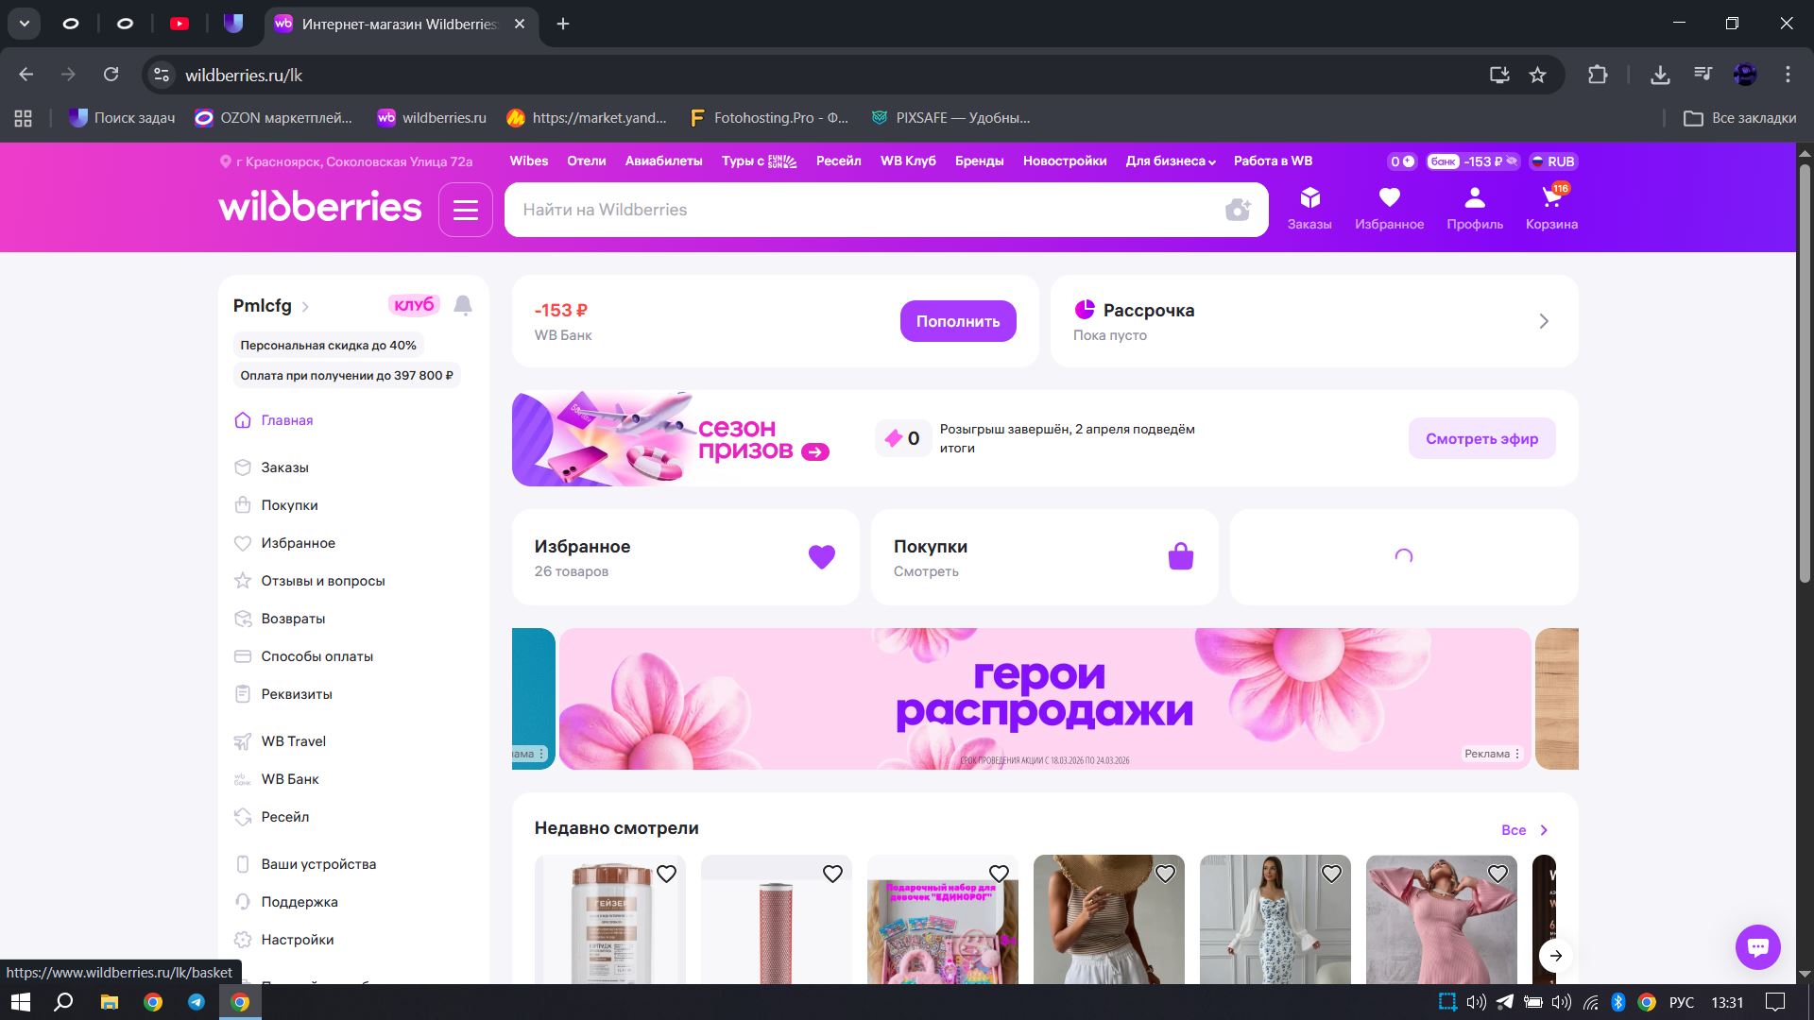Open header Избранное heart icon

(1388, 199)
